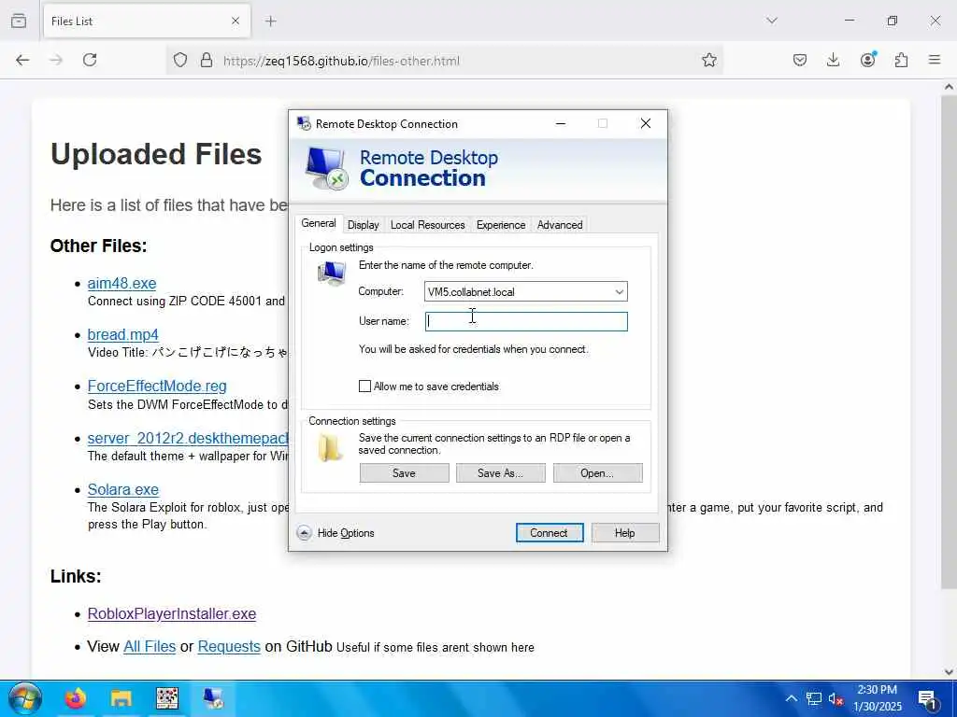
Task: Open the All Files GitHub link
Action: click(150, 647)
